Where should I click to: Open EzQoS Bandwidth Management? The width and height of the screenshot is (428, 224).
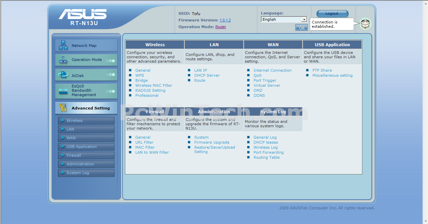tap(86, 91)
